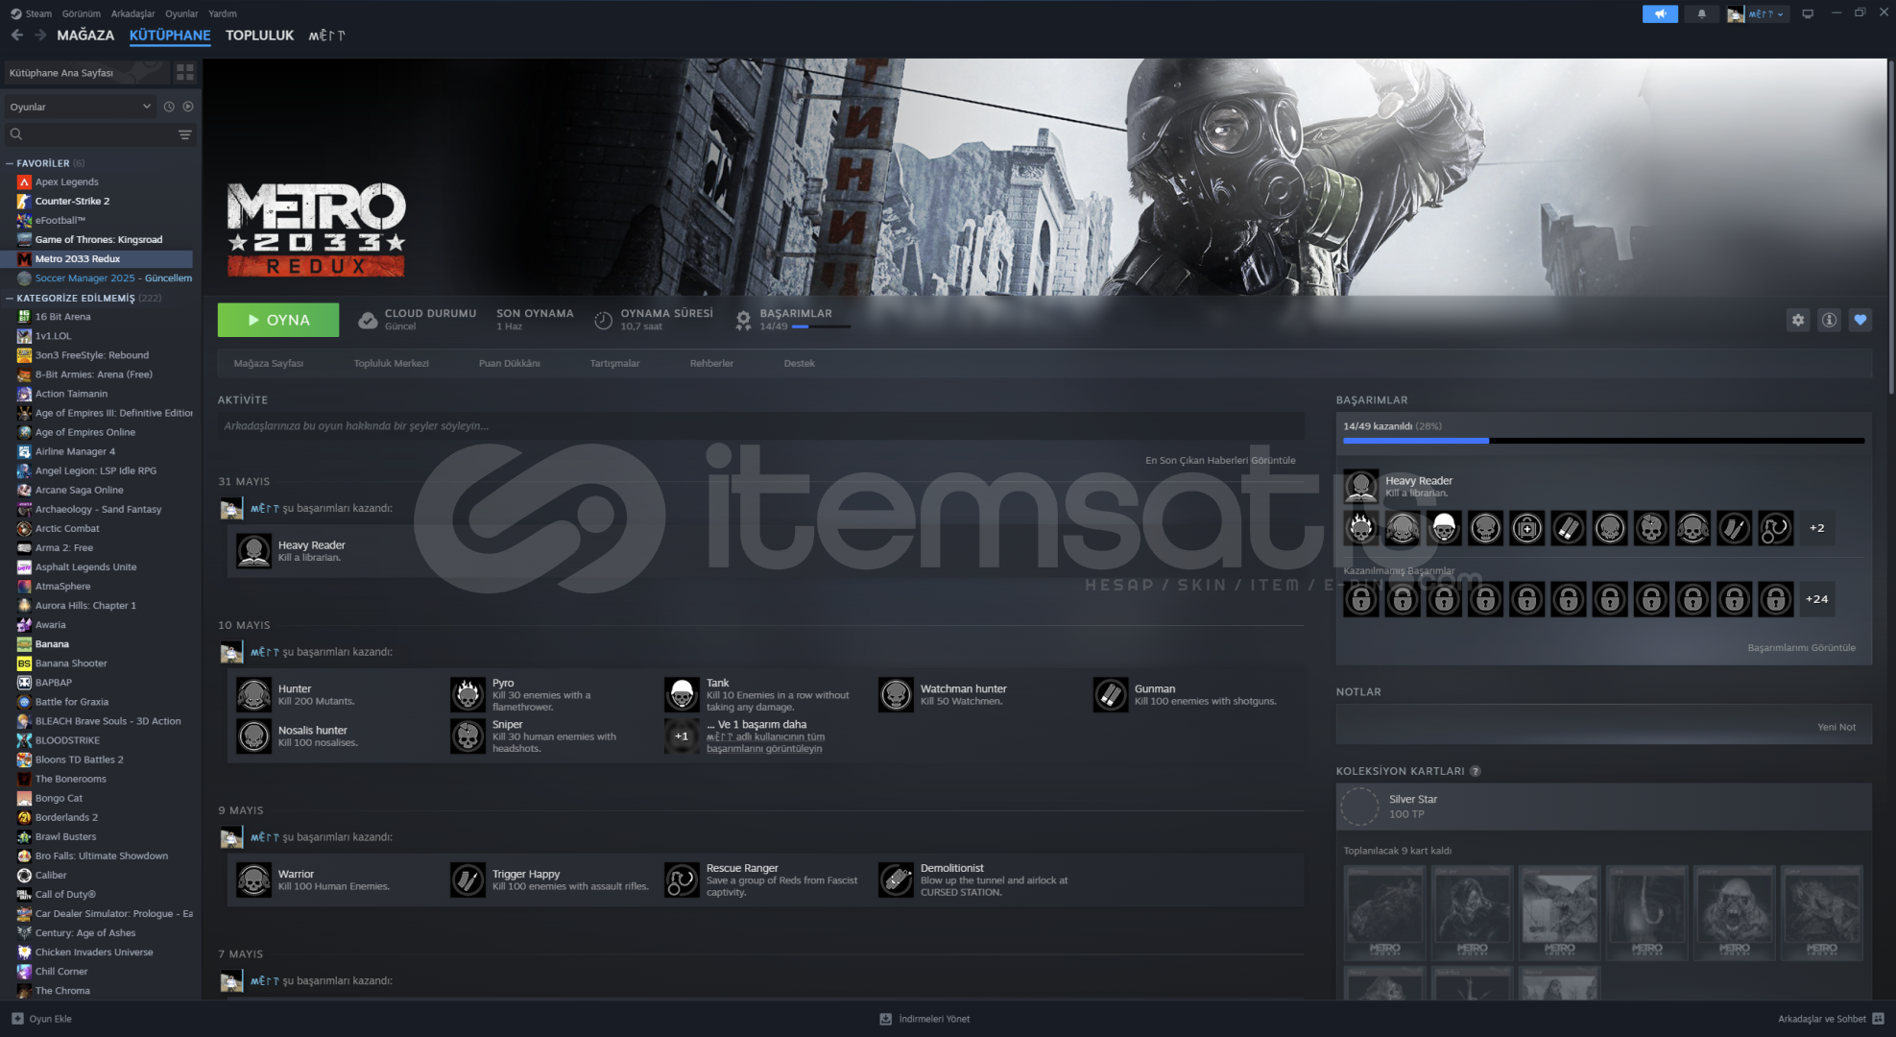Open Destek link

pos(799,363)
